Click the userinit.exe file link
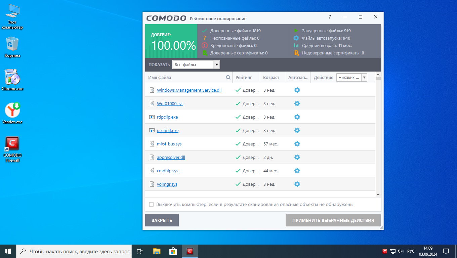Viewport: 457px width, 258px height. [x=168, y=130]
